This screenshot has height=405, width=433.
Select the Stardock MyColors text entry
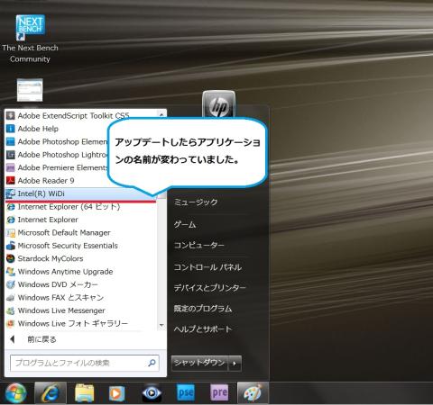point(51,258)
